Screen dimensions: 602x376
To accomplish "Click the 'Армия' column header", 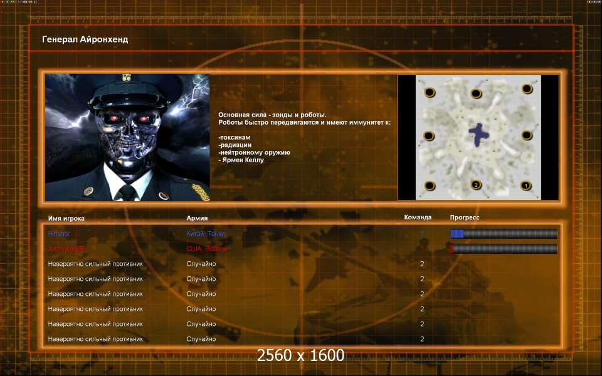I will 197,218.
